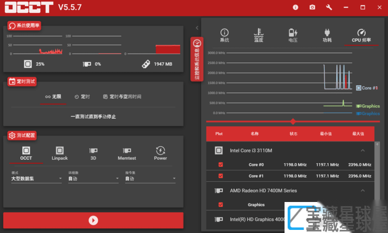Start the test with play button
The height and width of the screenshot is (233, 388).
click(x=93, y=220)
